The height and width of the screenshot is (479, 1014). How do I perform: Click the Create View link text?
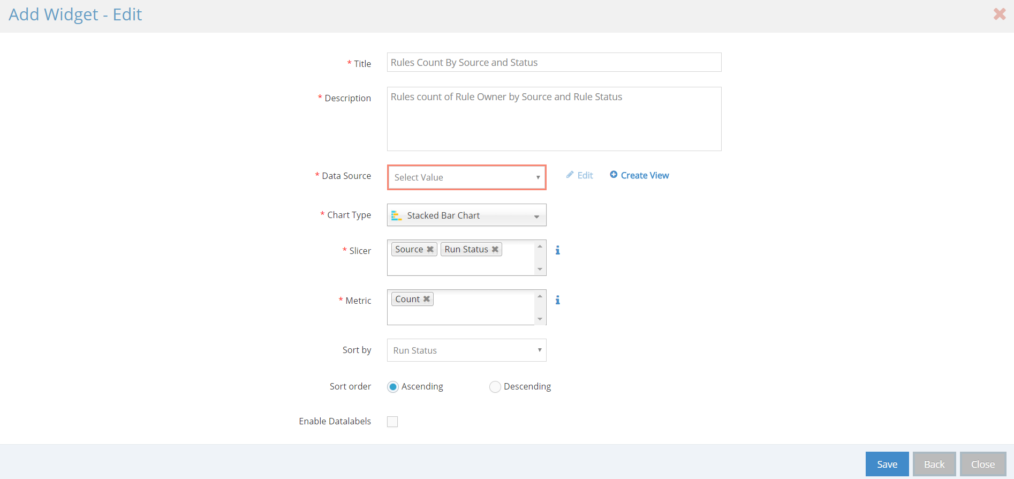tap(645, 175)
